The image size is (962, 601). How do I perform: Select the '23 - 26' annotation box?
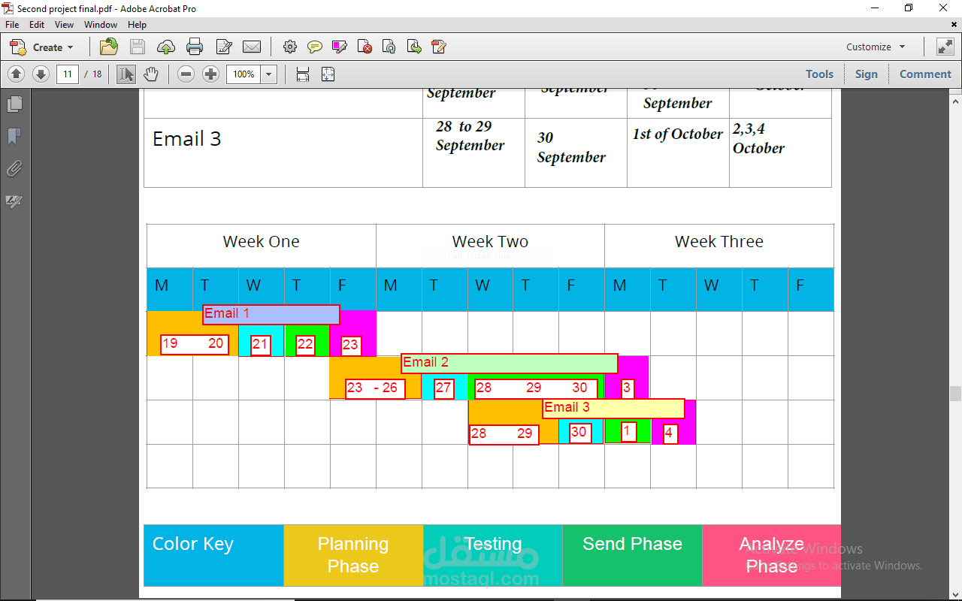375,388
